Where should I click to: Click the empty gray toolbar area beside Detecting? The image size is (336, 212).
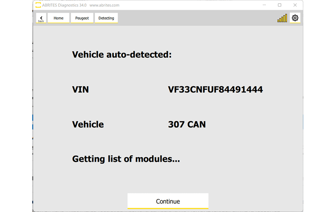[x=196, y=18]
